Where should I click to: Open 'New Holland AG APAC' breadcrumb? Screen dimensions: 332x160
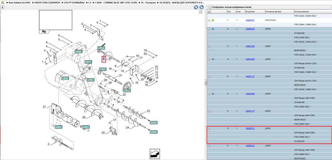[19, 3]
